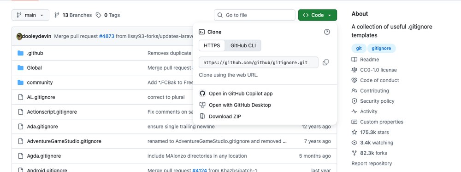Open AdventureGameStudio.gitignore file
This screenshot has width=461, height=172.
64,141
